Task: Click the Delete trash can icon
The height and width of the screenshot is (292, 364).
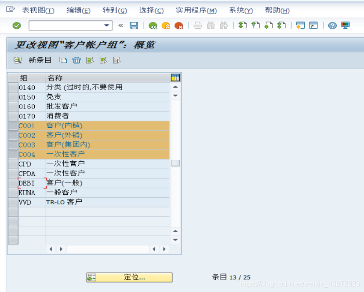Action: pos(76,60)
